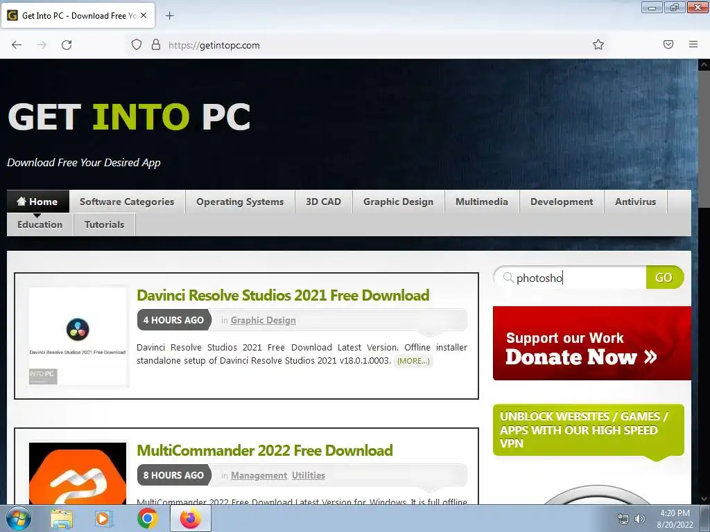710x532 pixels.
Task: Select the Get Into PC browser tab
Action: 78,16
